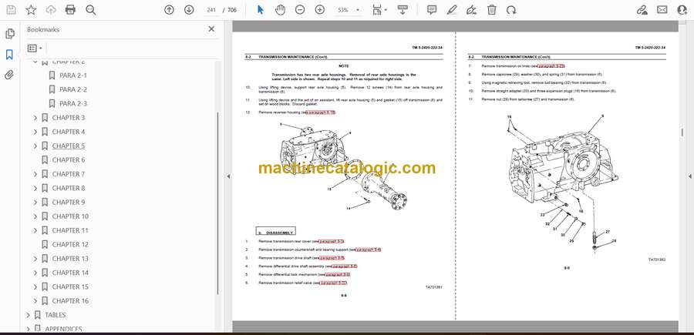Open Page Thumbnails panel in sidebar
This screenshot has width=694, height=335.
[x=9, y=34]
